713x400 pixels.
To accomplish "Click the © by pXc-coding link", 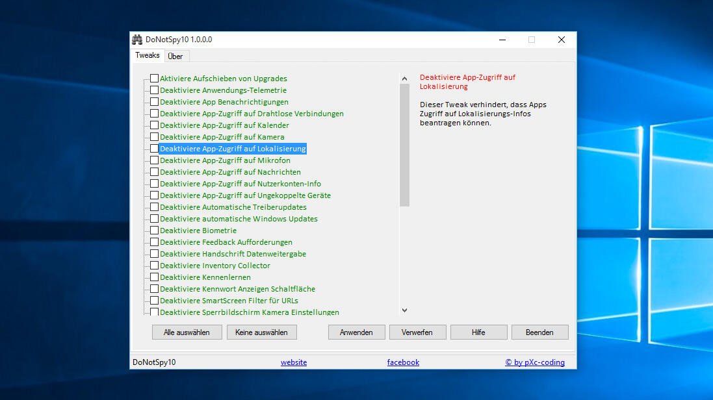I will click(x=535, y=362).
